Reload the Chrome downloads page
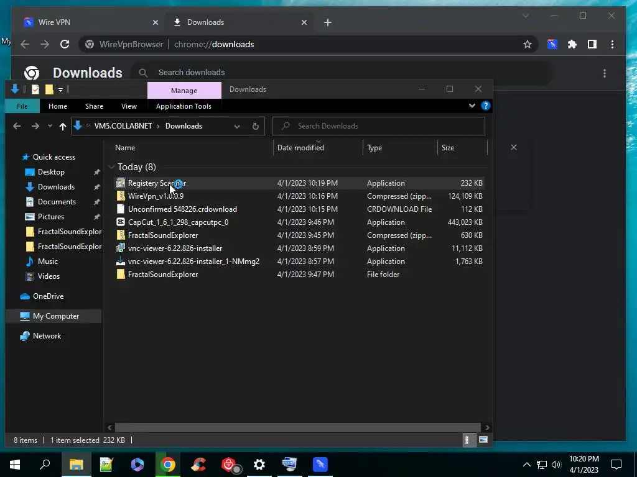The image size is (637, 477). [65, 44]
